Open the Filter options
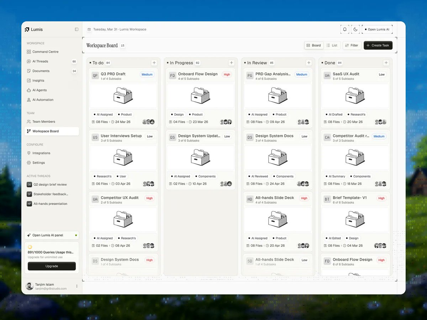 352,46
